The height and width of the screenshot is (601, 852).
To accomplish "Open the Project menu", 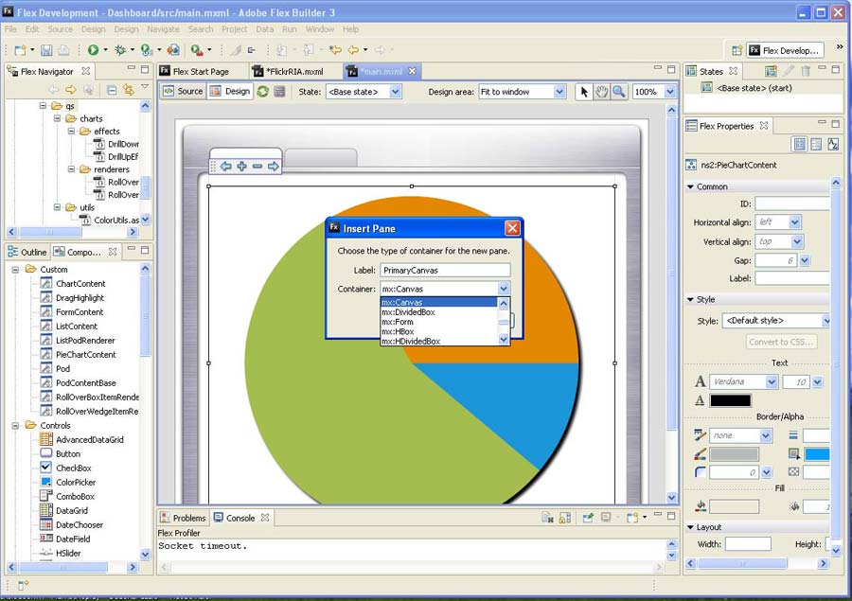I will point(234,29).
